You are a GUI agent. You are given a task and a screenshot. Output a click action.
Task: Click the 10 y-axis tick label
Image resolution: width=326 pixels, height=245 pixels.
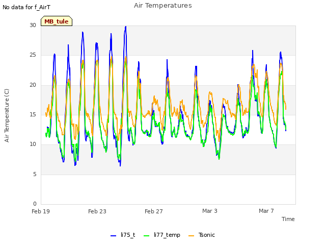click(33, 144)
